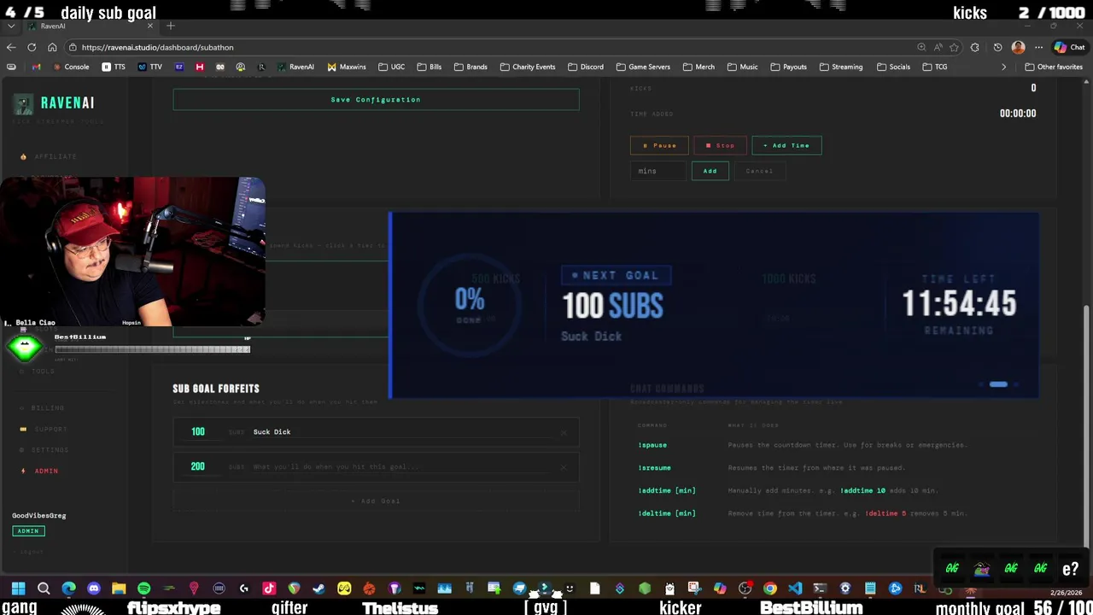Click the !spause command text

pos(652,445)
